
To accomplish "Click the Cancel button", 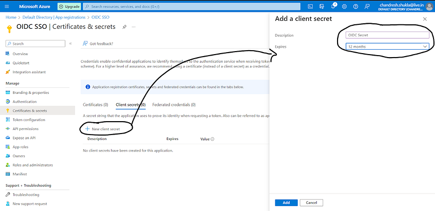I will click(312, 203).
